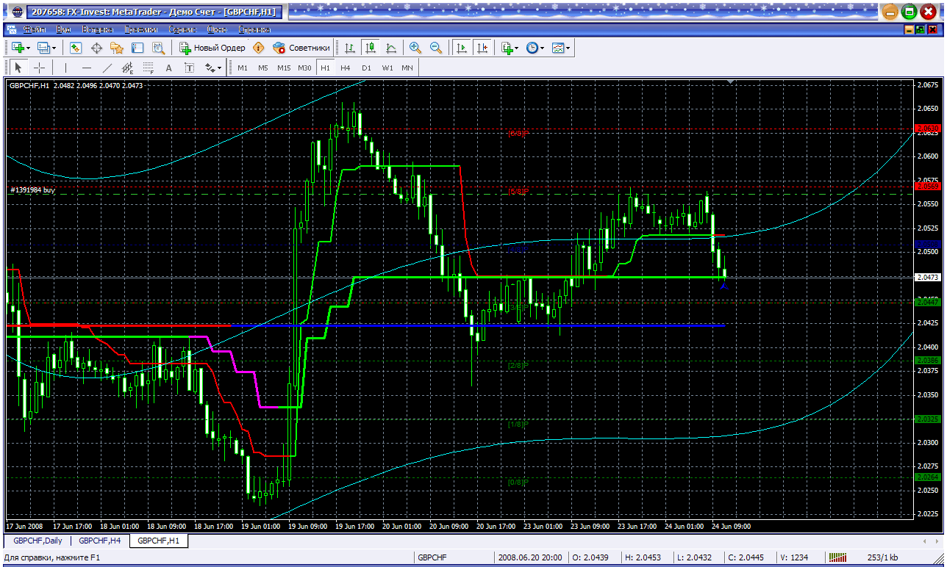Toggle chart auto scroll
The width and height of the screenshot is (947, 567).
pos(462,48)
